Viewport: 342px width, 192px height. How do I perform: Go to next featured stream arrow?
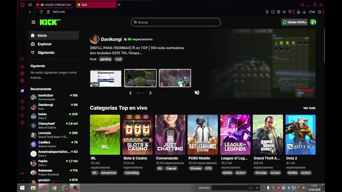point(150,93)
